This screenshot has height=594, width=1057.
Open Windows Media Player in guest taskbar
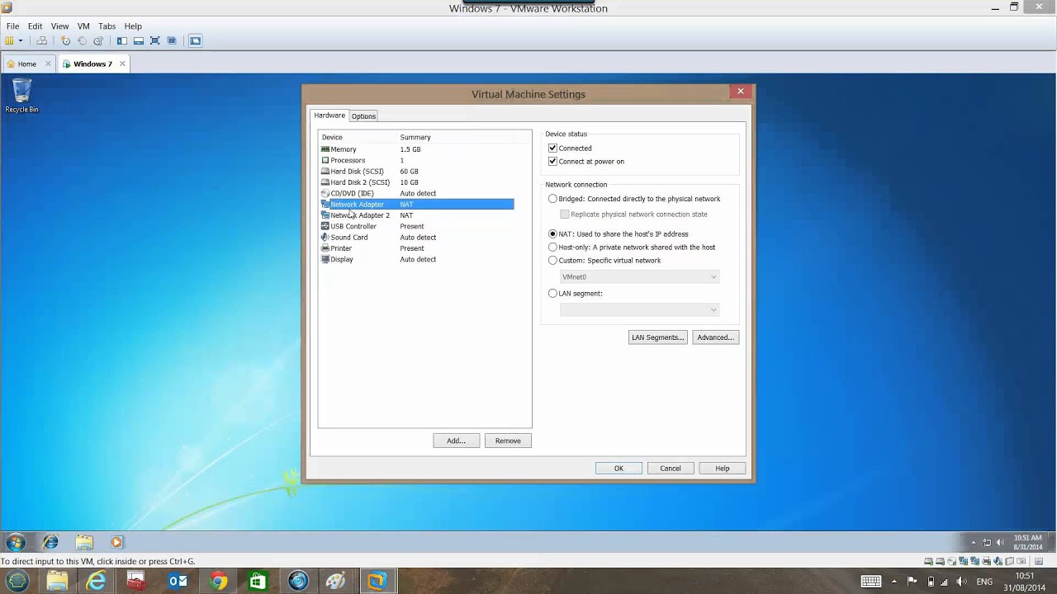click(x=116, y=542)
